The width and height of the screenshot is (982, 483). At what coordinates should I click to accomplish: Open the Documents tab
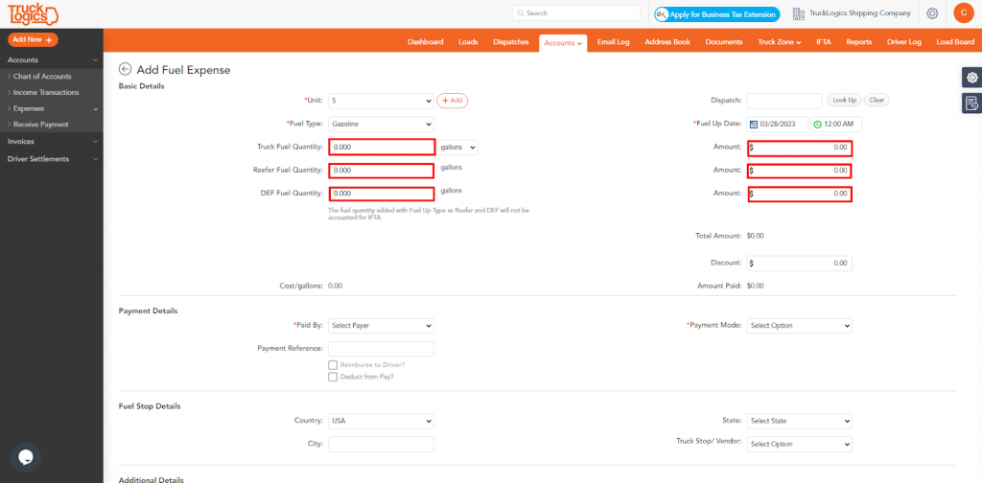[724, 42]
